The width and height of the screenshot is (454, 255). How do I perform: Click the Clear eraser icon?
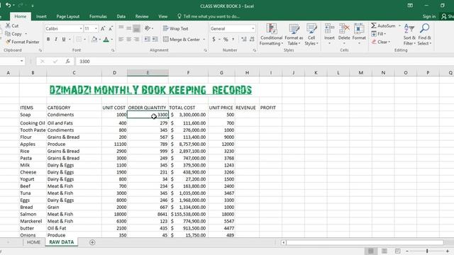374,42
